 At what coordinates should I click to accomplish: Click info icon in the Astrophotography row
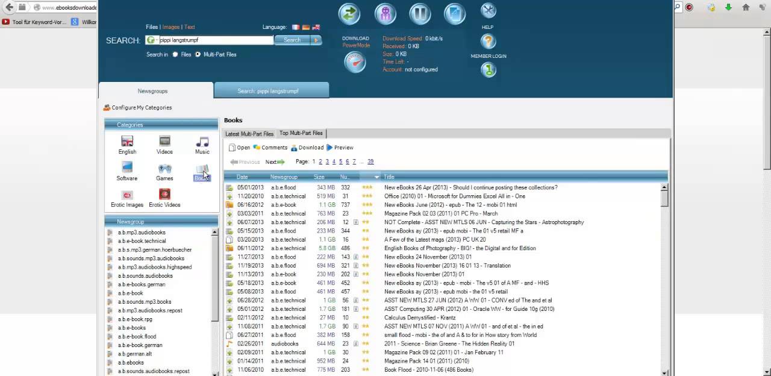tap(355, 222)
